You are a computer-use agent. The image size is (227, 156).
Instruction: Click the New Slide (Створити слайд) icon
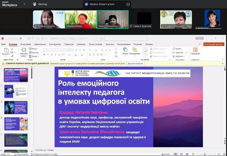(24, 50)
